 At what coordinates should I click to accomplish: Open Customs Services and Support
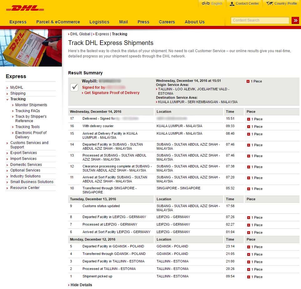coord(29,145)
